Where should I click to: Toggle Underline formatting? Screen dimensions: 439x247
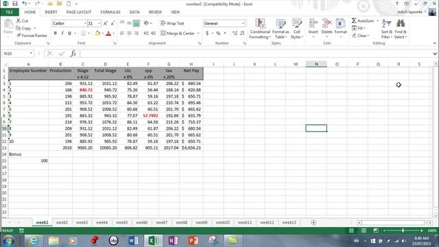(69, 34)
